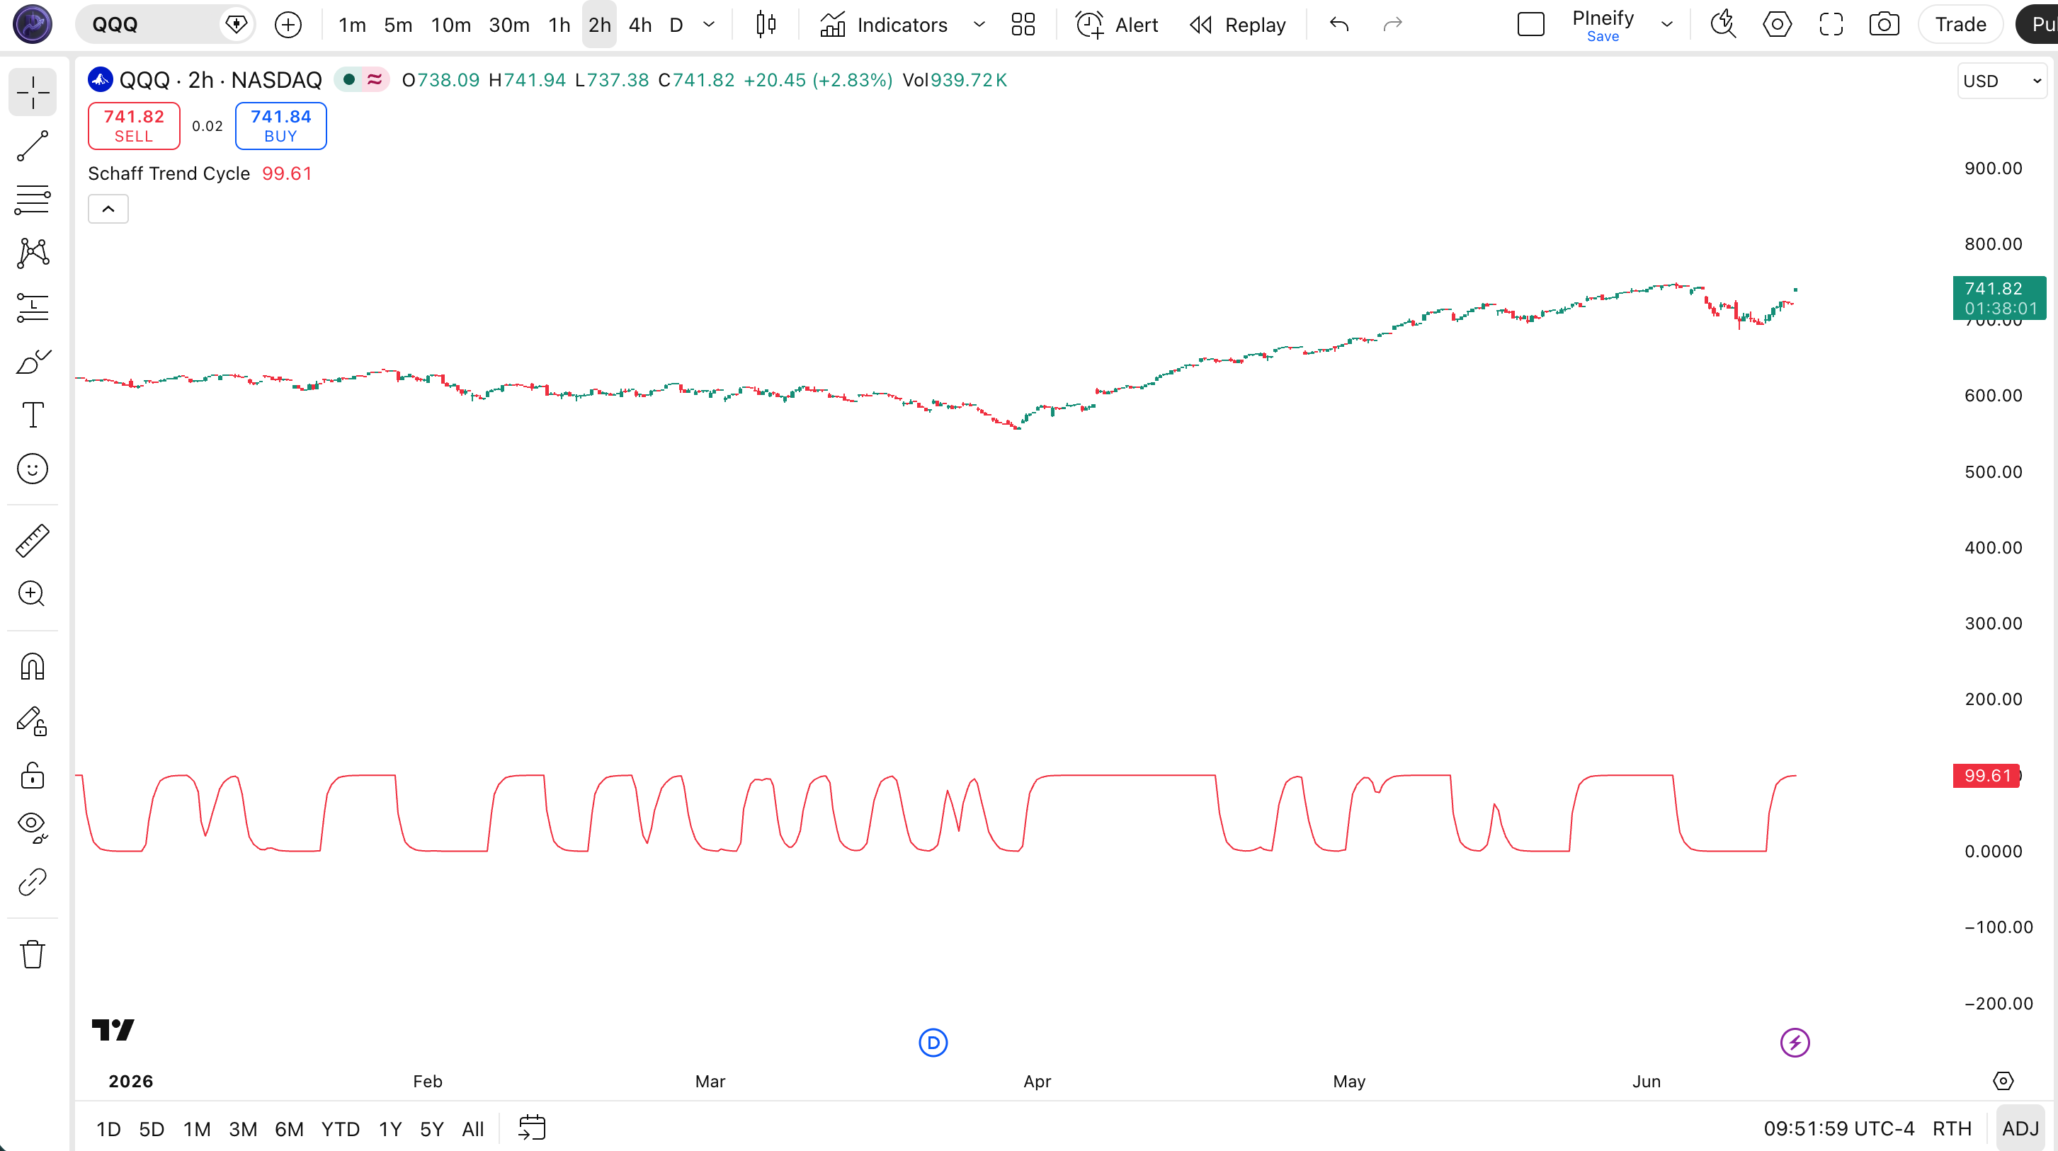Take a chart snapshot with camera icon
Image resolution: width=2058 pixels, height=1151 pixels.
pos(1884,25)
